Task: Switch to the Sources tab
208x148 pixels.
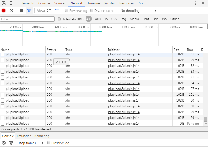Action: pyautogui.click(x=60, y=3)
